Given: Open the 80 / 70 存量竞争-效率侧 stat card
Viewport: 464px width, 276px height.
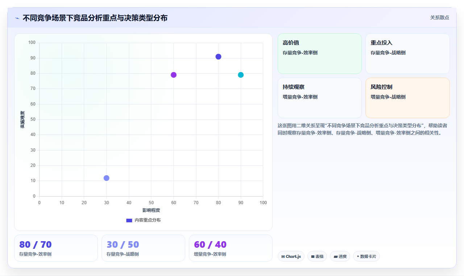Looking at the screenshot, I should pos(56,248).
